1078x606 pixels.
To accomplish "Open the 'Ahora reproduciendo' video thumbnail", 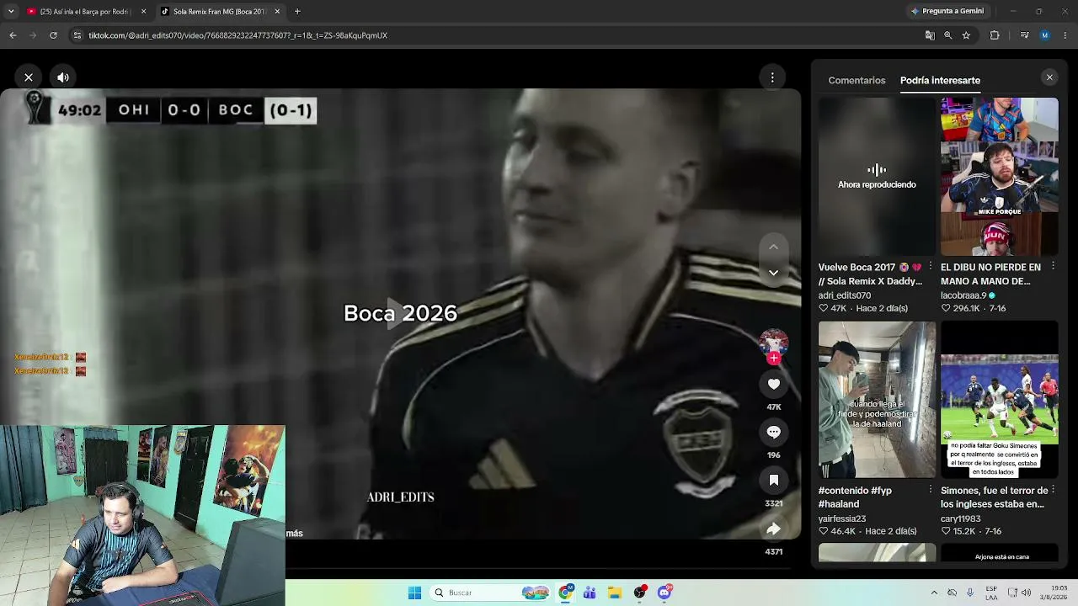I will pyautogui.click(x=877, y=176).
